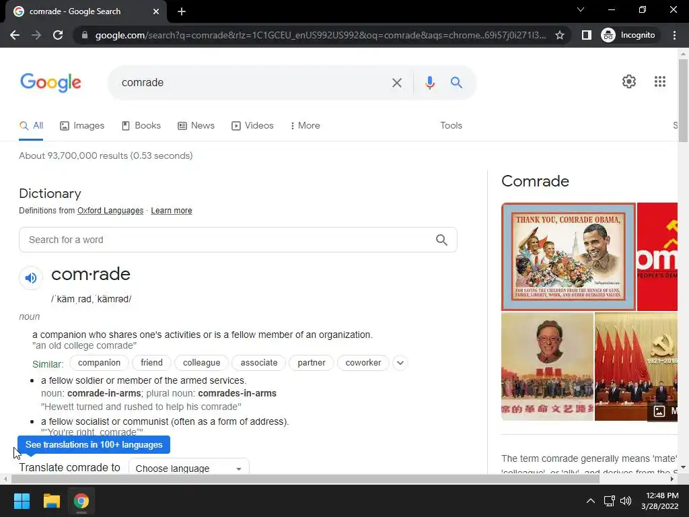Clear the search box with X
This screenshot has height=517, width=689.
coord(397,83)
